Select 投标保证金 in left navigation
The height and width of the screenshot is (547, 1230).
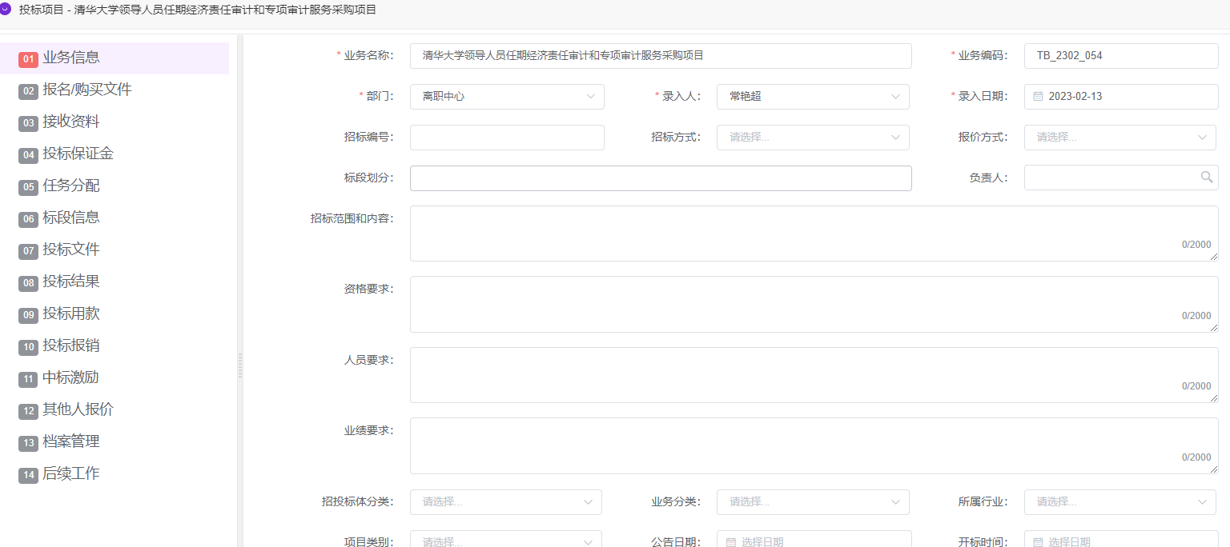(x=78, y=154)
